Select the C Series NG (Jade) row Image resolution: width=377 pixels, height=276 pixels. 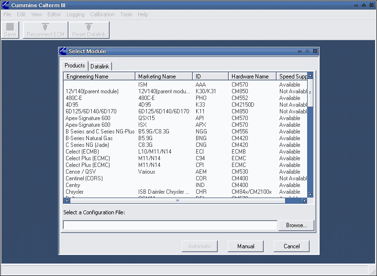click(185, 145)
